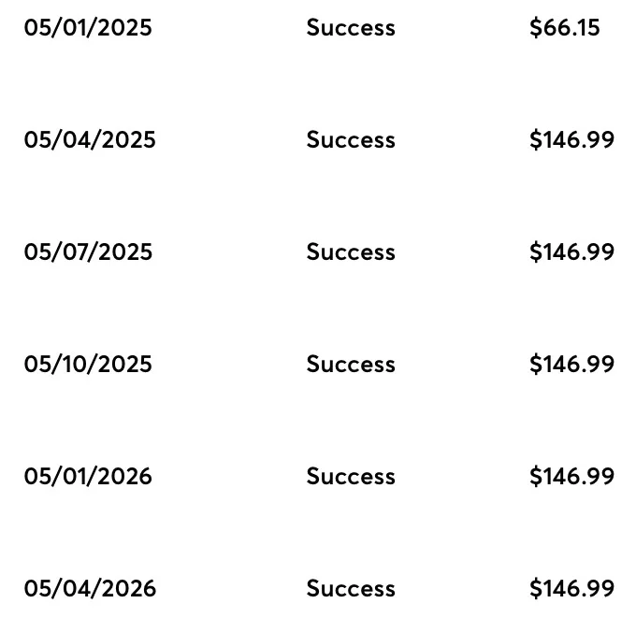Click the $146.99 amount dated 05/04/2025

tap(572, 140)
